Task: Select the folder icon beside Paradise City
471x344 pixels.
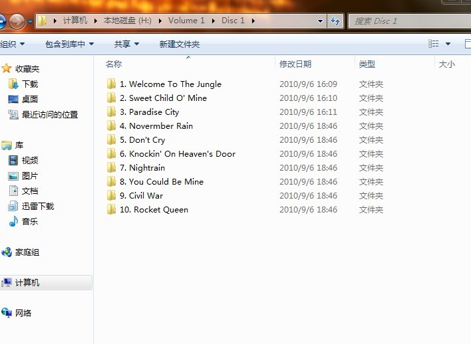Action: (x=111, y=112)
